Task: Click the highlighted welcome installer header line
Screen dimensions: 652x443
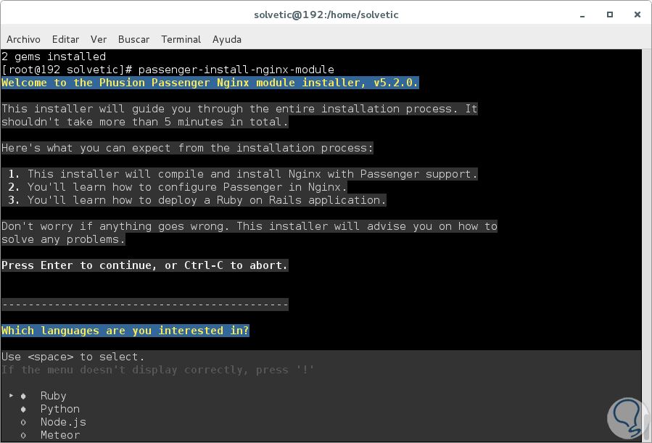Action: 209,82
